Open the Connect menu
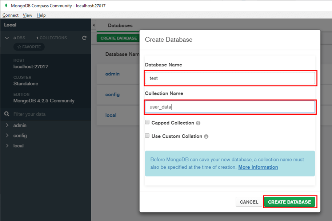Viewport: 332px width, 221px height. click(x=11, y=15)
